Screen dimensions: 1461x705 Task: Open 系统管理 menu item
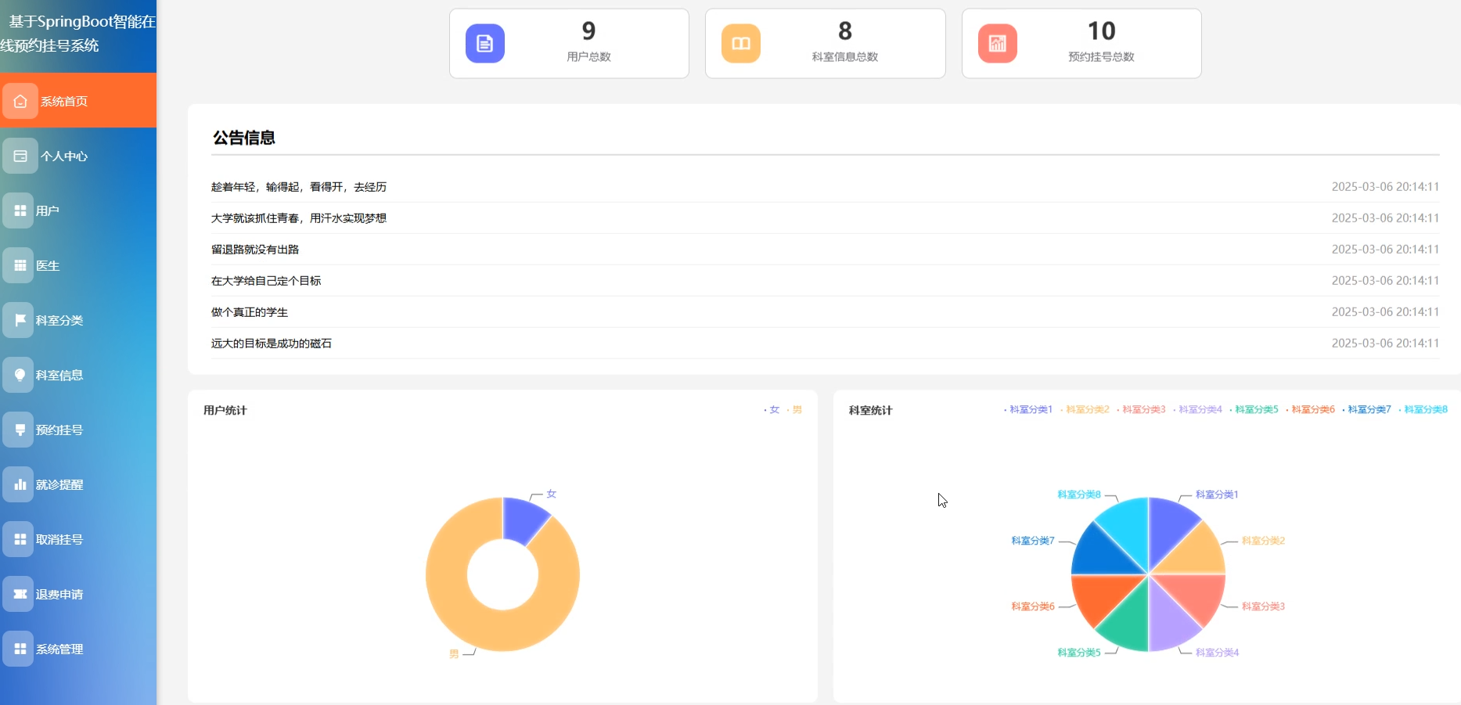point(78,649)
